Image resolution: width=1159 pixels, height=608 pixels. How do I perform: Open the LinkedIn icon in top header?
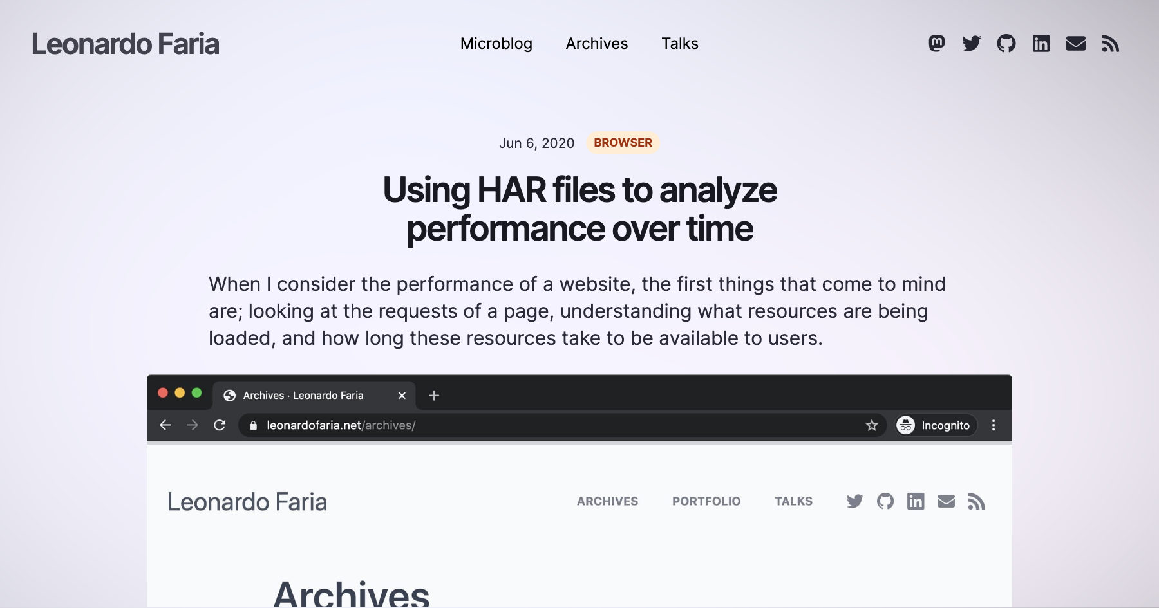(1041, 44)
